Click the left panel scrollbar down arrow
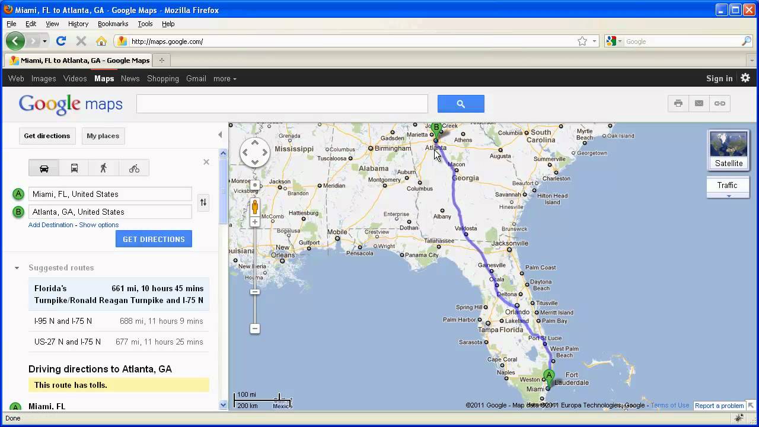759x427 pixels. pyautogui.click(x=223, y=405)
